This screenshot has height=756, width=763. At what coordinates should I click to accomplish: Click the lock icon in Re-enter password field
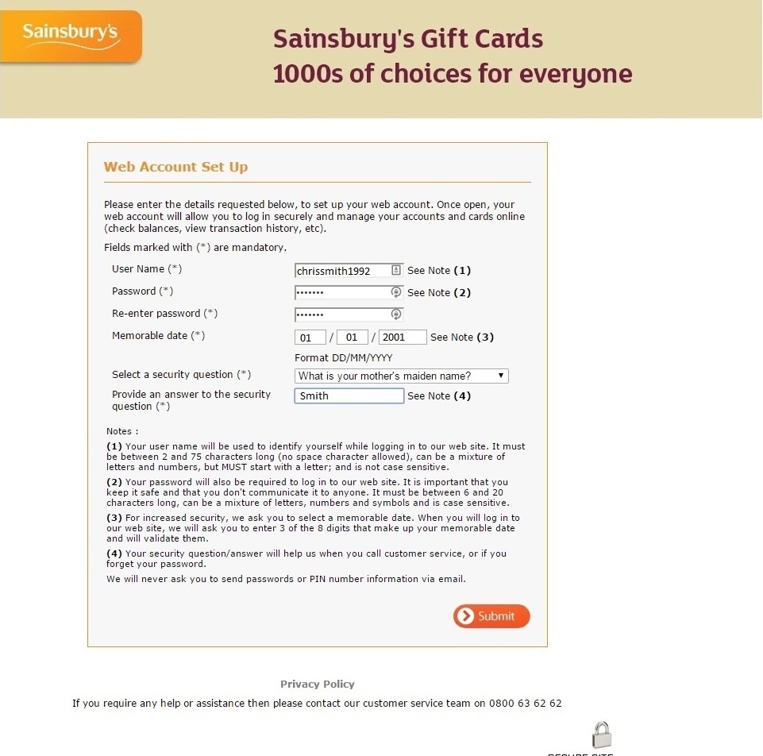[x=395, y=314]
